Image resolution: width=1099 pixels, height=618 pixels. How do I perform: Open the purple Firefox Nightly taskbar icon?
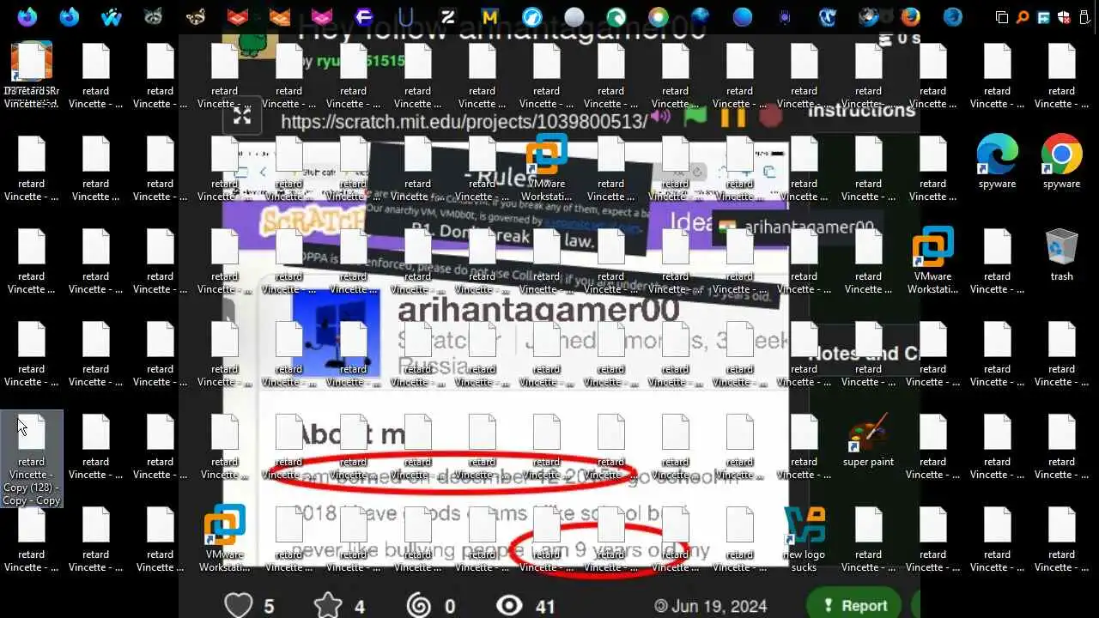pyautogui.click(x=27, y=16)
